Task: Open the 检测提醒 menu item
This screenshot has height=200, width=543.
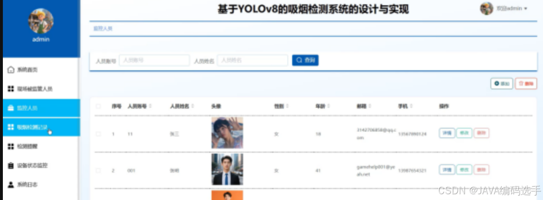Action: tap(41, 146)
